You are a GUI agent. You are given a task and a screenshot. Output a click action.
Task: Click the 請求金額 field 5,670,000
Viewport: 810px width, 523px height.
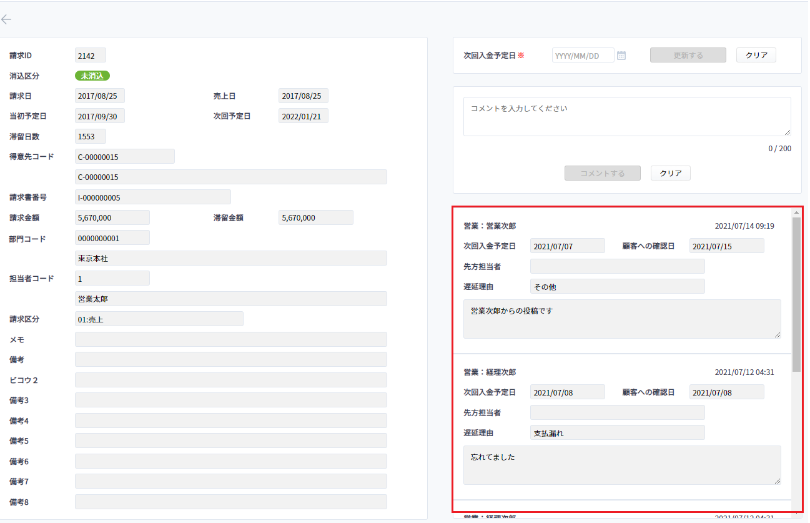click(112, 217)
